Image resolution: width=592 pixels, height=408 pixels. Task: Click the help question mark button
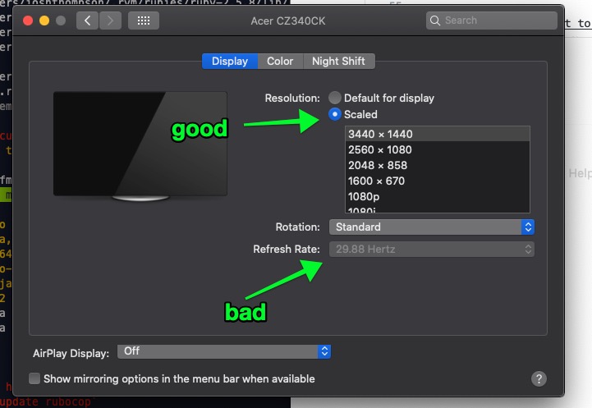539,378
